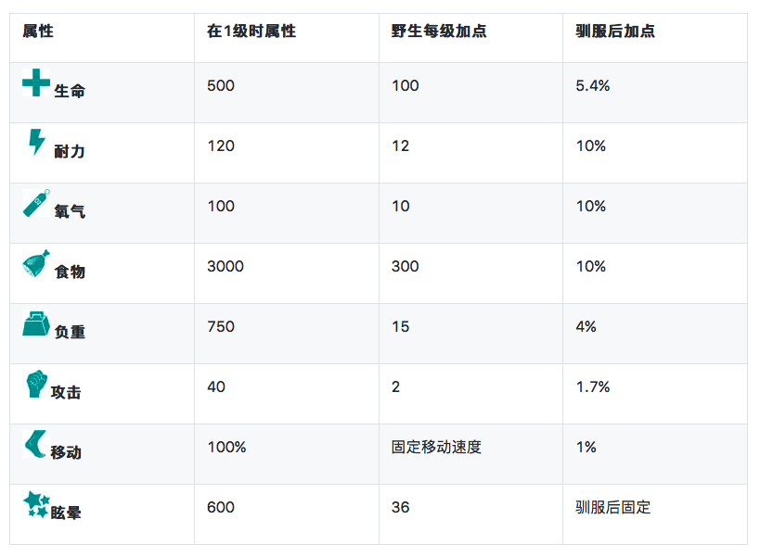Click the 1.7% tamed attack bonus
The width and height of the screenshot is (760, 557).
[x=593, y=387]
